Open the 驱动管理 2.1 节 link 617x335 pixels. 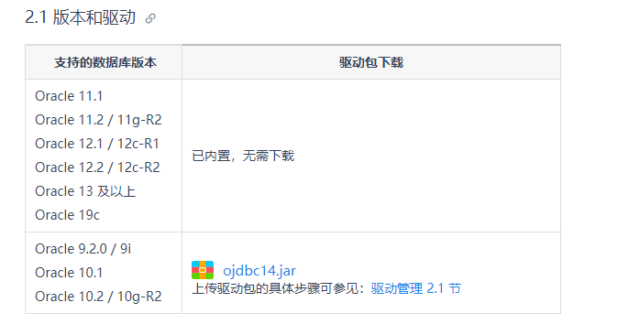click(x=415, y=288)
